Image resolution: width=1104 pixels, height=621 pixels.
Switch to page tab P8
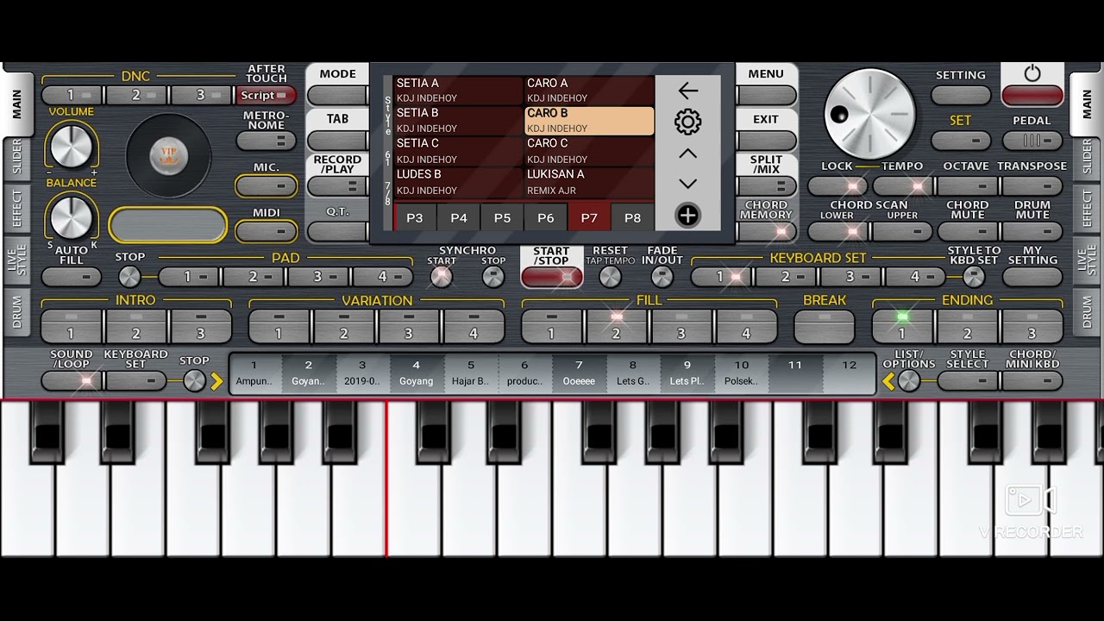coord(633,218)
